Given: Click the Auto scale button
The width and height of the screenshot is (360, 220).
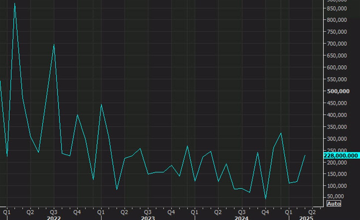Looking at the screenshot, I should (334, 204).
